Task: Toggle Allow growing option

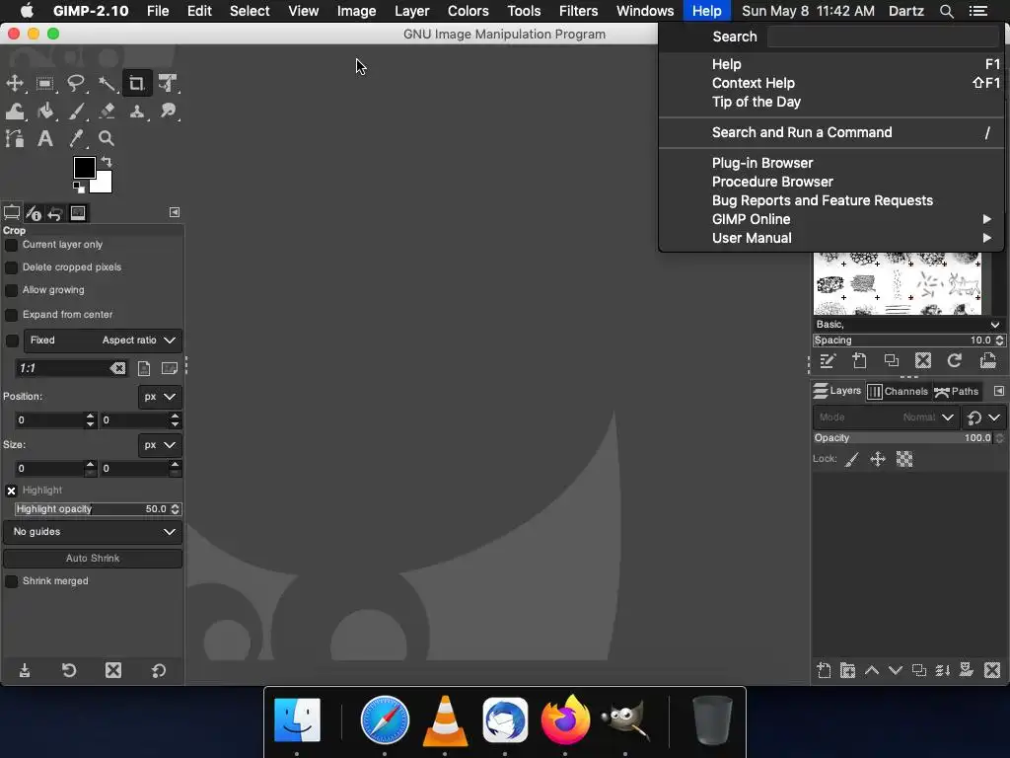Action: tap(12, 290)
